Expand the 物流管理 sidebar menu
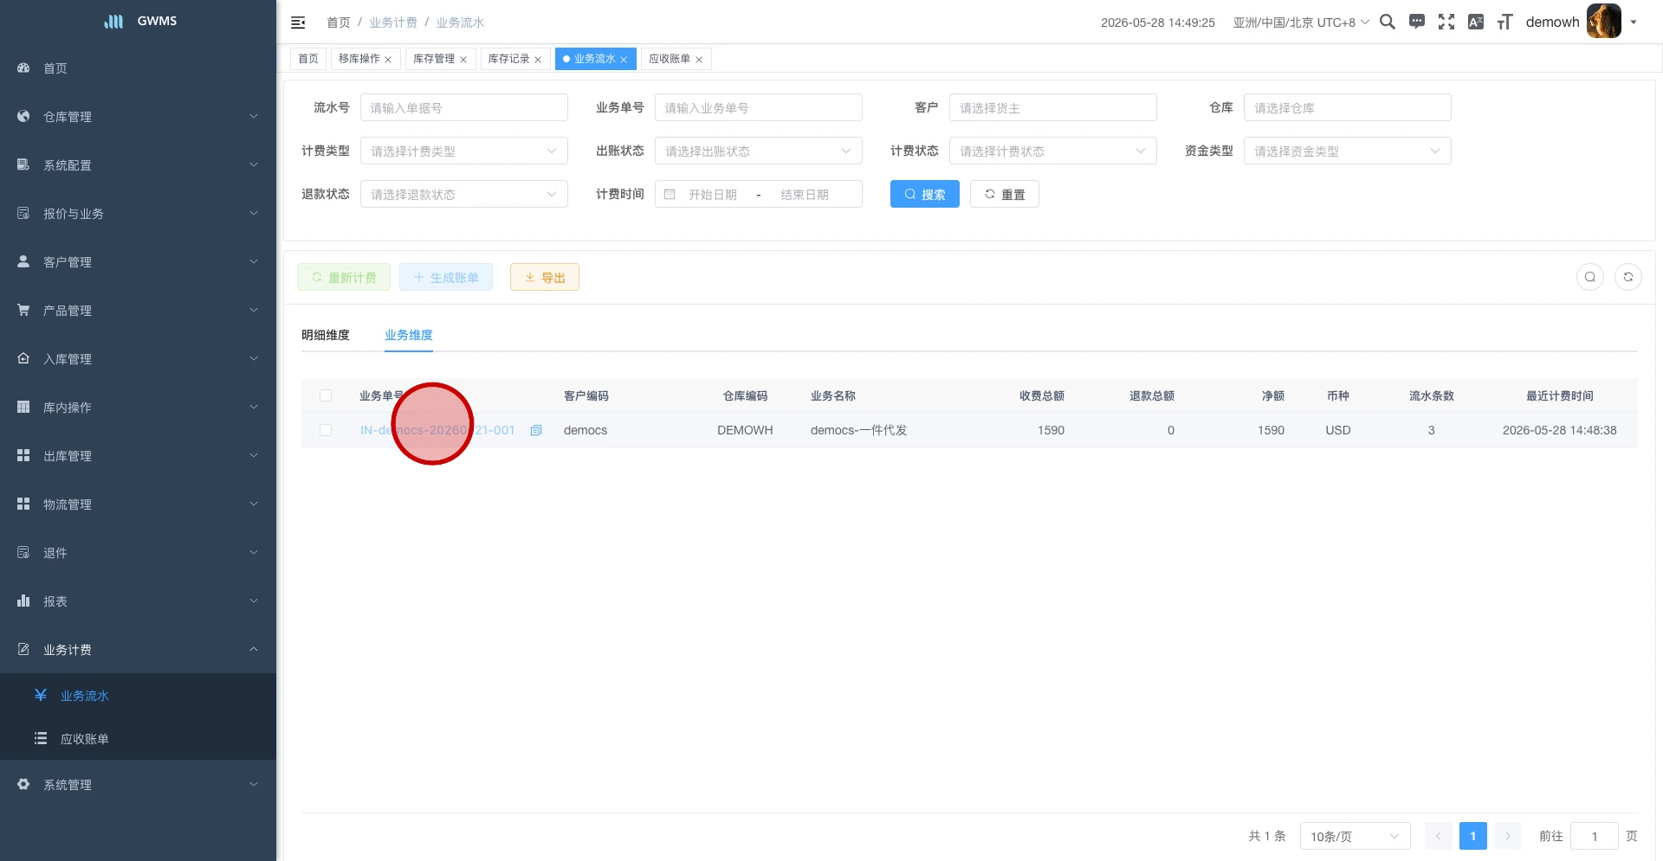The image size is (1663, 861). click(x=138, y=504)
